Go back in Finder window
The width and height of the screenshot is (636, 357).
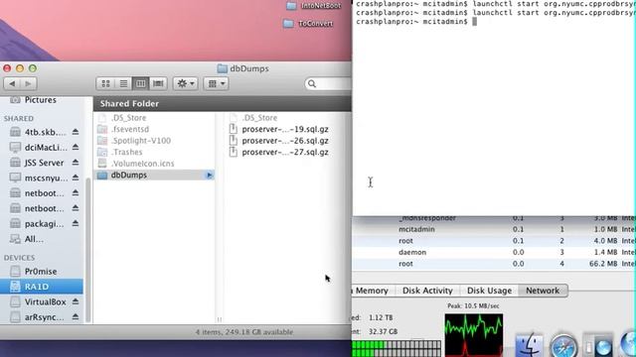pos(12,83)
